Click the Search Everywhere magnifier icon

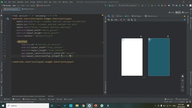[187, 5]
